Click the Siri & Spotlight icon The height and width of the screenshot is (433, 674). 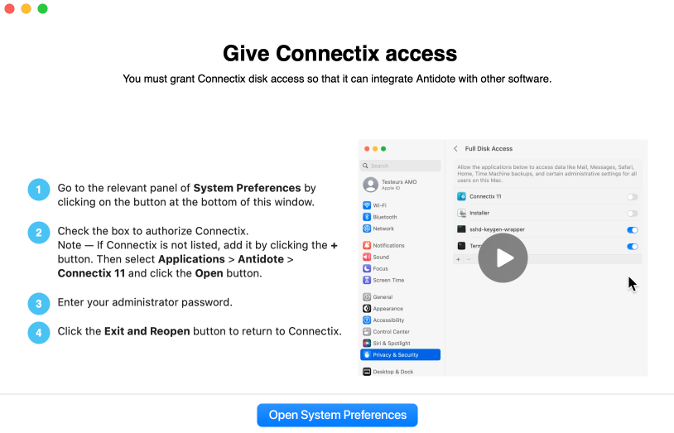coord(367,343)
